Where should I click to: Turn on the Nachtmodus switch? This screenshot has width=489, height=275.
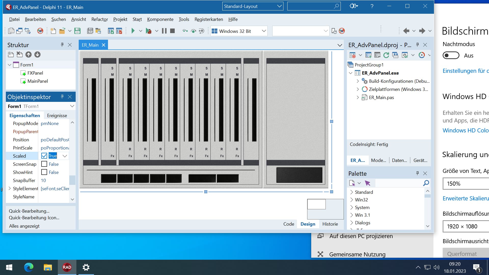[x=451, y=56]
